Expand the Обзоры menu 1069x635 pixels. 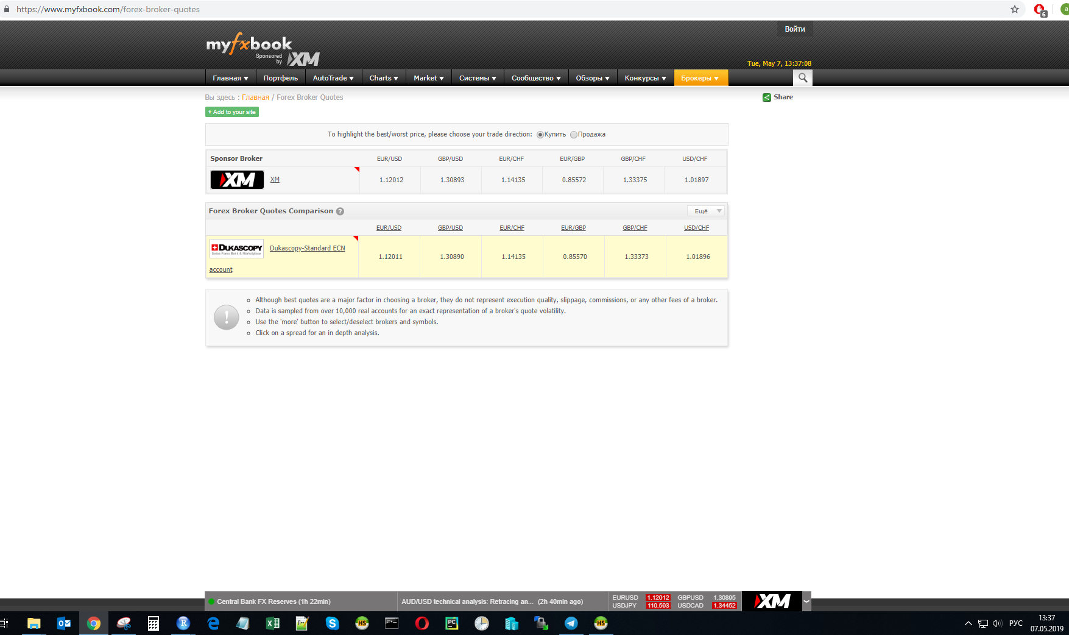click(x=593, y=78)
